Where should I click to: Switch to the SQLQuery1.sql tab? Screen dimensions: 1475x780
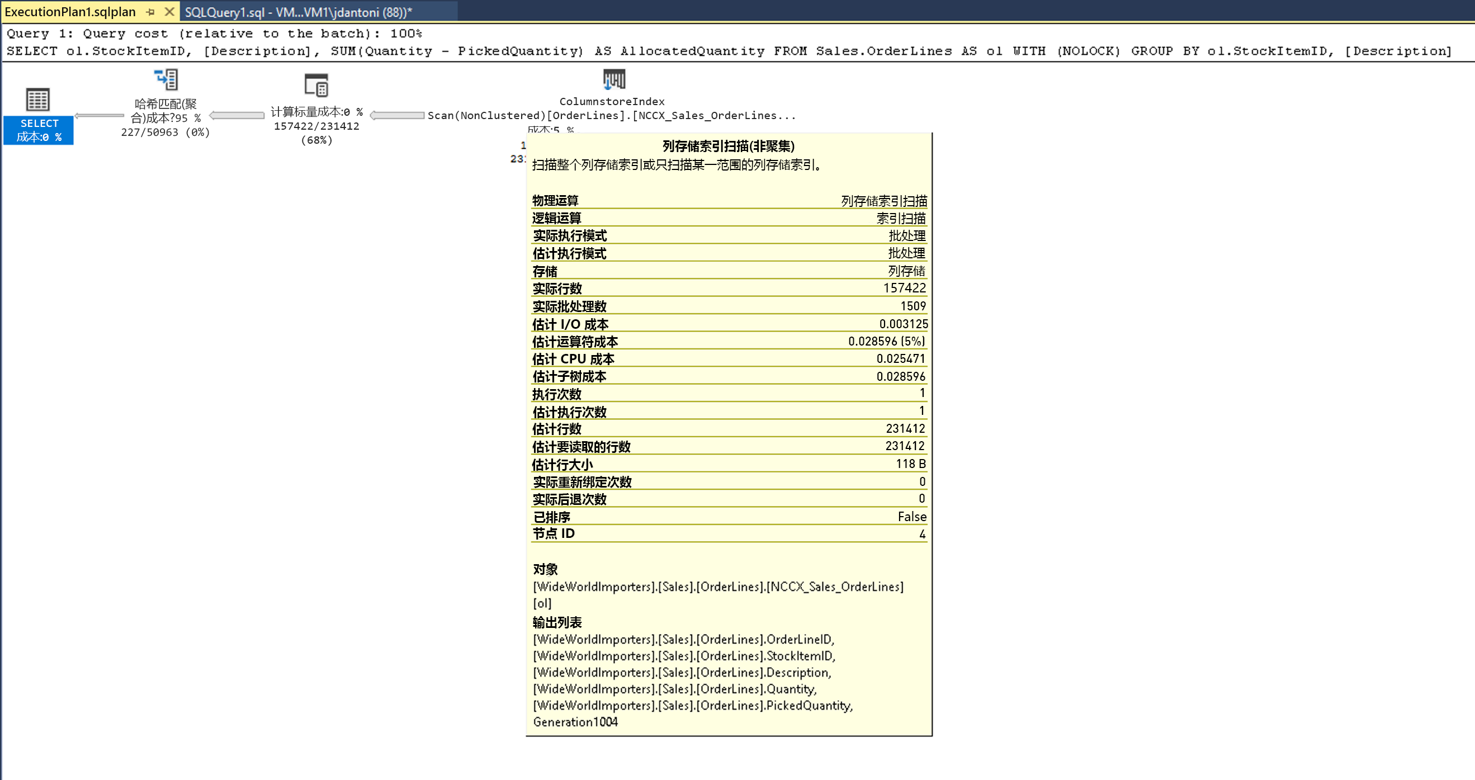(298, 12)
